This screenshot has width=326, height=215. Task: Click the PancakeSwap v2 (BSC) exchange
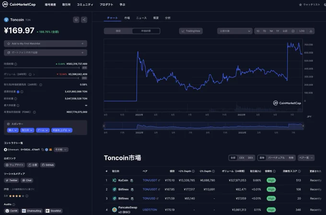pos(124,210)
